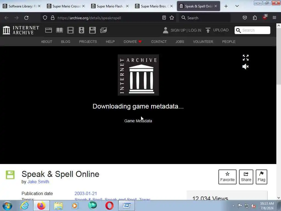Open the Extensions puzzle icon
The width and height of the screenshot is (281, 211).
click(x=255, y=18)
